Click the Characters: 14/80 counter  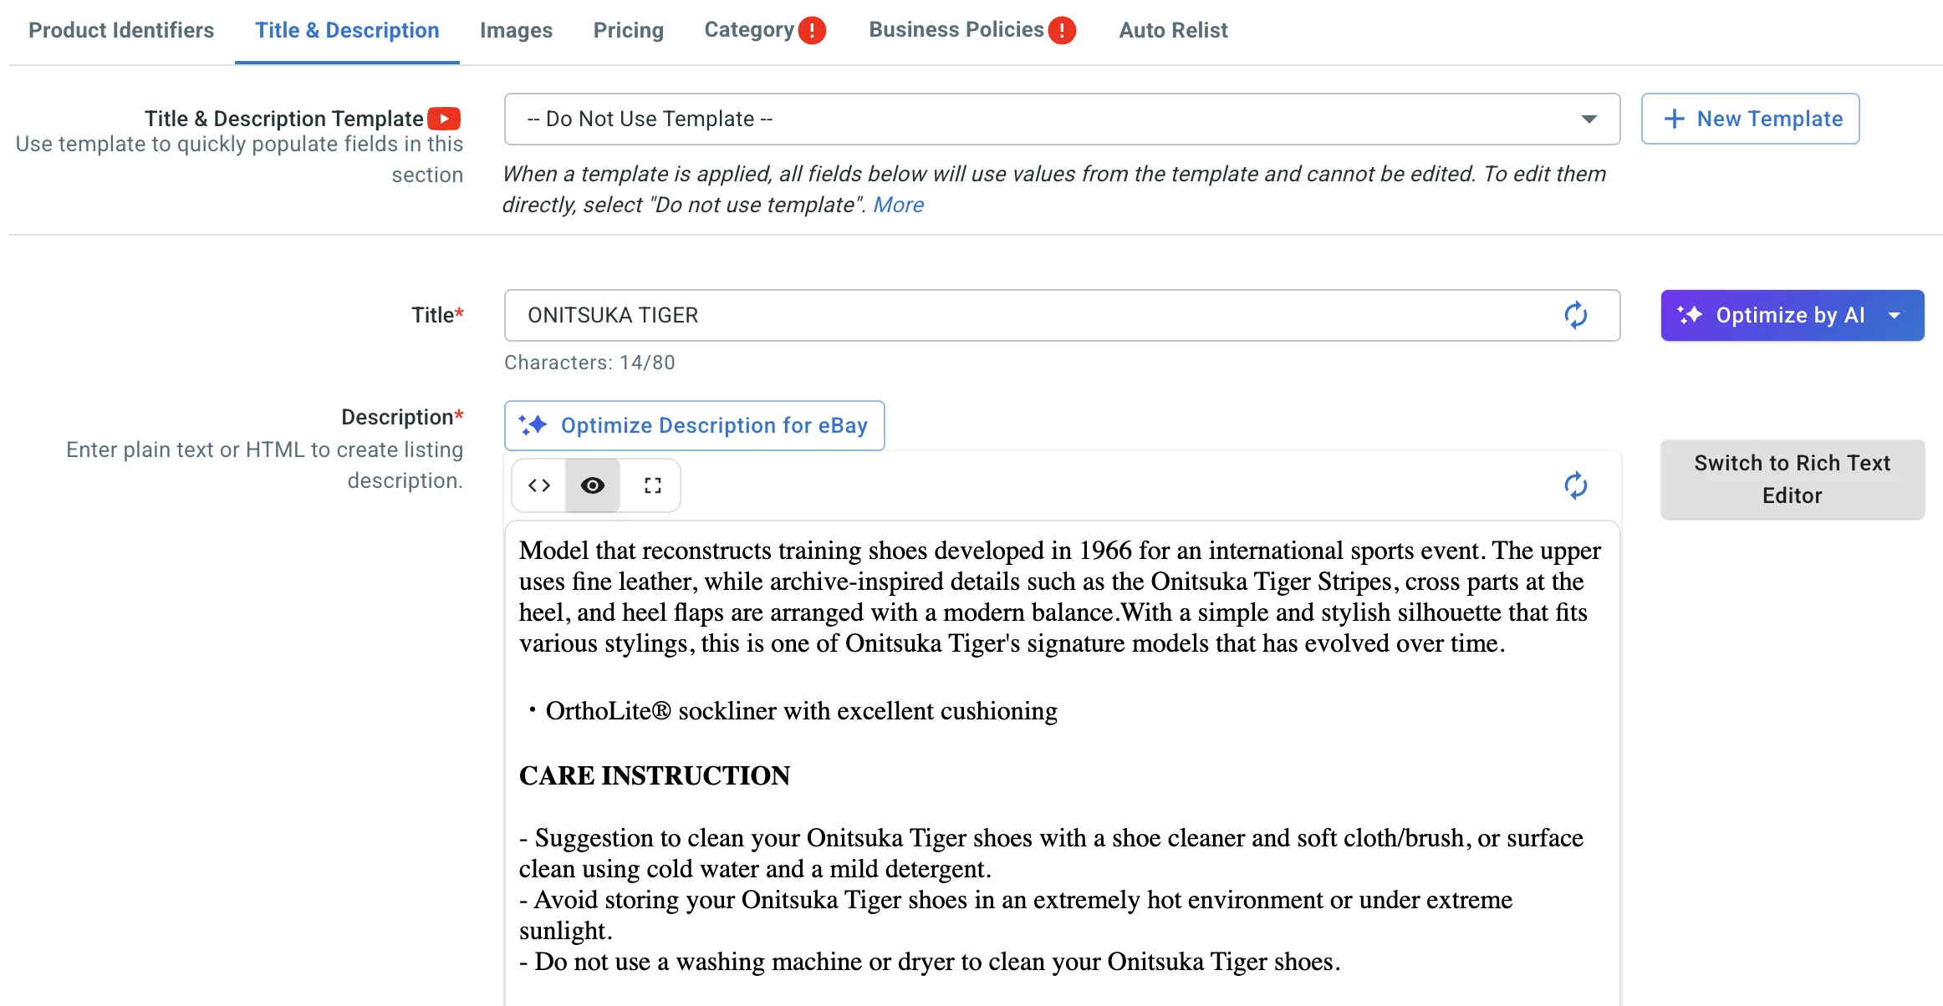tap(589, 363)
